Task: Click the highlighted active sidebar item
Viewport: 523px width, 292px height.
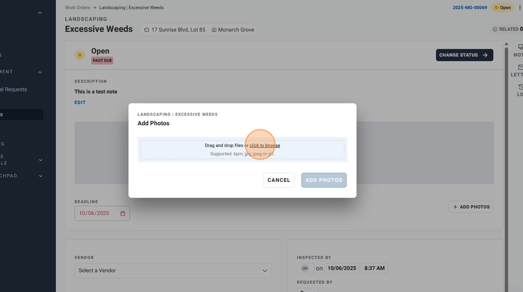Action: coord(21,114)
